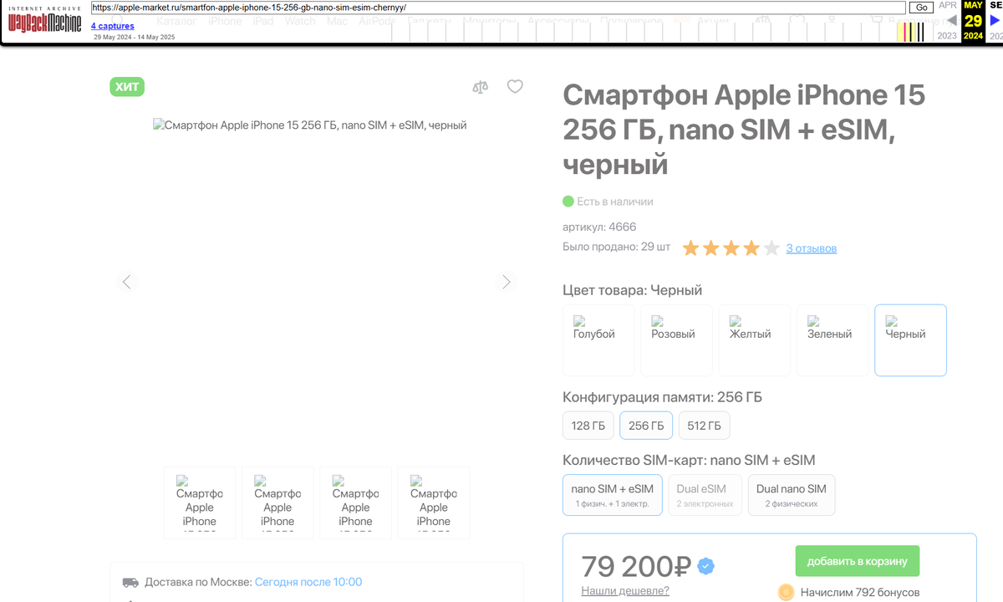The image size is (1003, 602).
Task: Click the delivery truck icon
Action: [130, 583]
